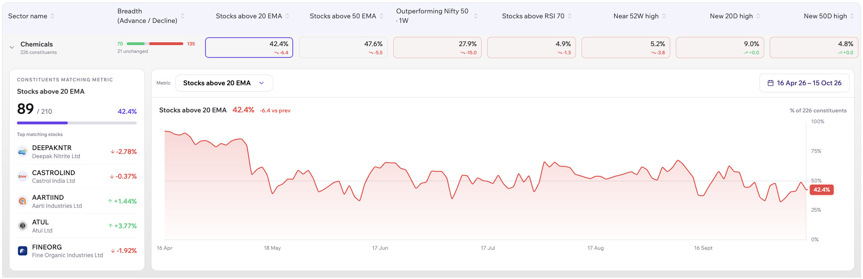Click the 89/210 matching progress bar
Image resolution: width=863 pixels, height=279 pixels.
tap(77, 123)
